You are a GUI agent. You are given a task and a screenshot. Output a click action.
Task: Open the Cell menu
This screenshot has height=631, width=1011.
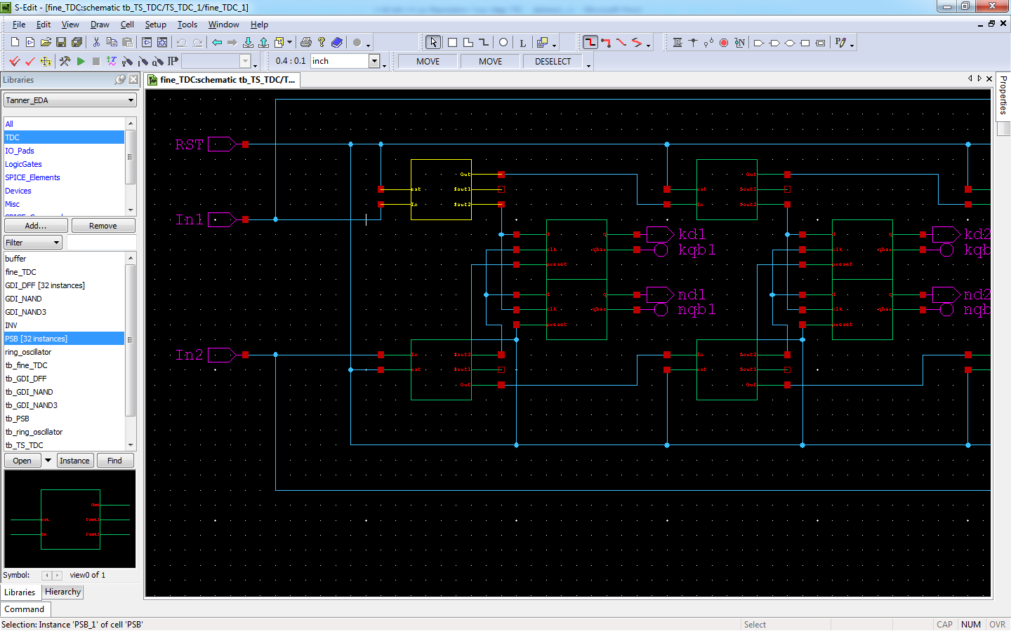pos(127,25)
